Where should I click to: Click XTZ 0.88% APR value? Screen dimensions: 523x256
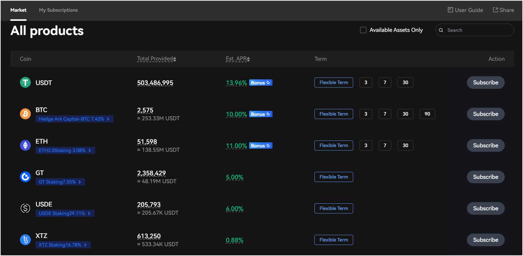pos(235,240)
